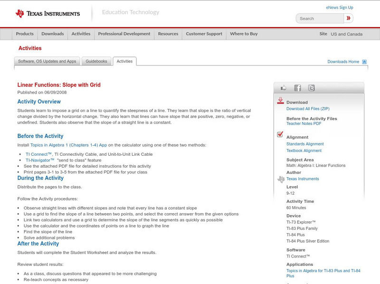Share via the Facebook icon
This screenshot has height=284, width=380.
click(x=297, y=88)
